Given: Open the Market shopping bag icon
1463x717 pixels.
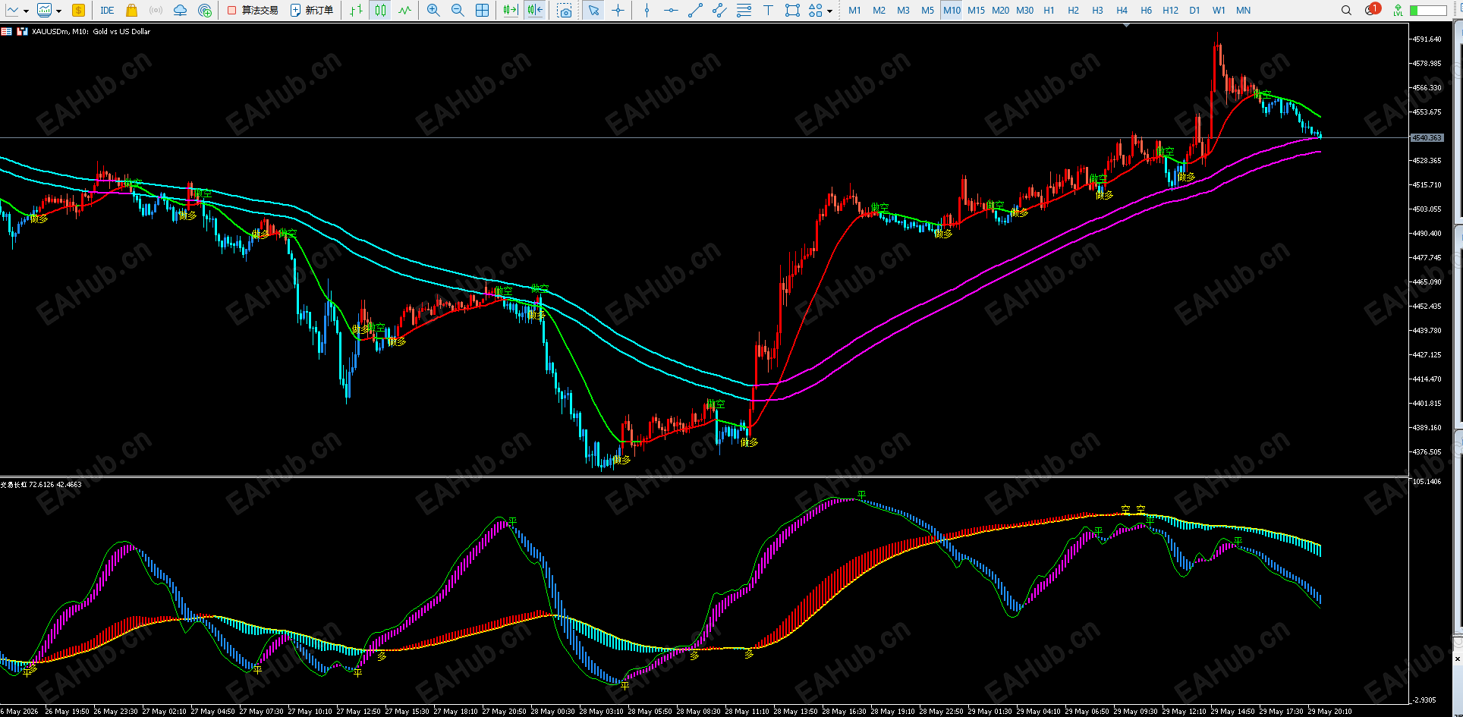Looking at the screenshot, I should pyautogui.click(x=131, y=11).
